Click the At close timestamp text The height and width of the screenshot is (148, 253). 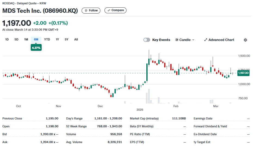pyautogui.click(x=30, y=30)
